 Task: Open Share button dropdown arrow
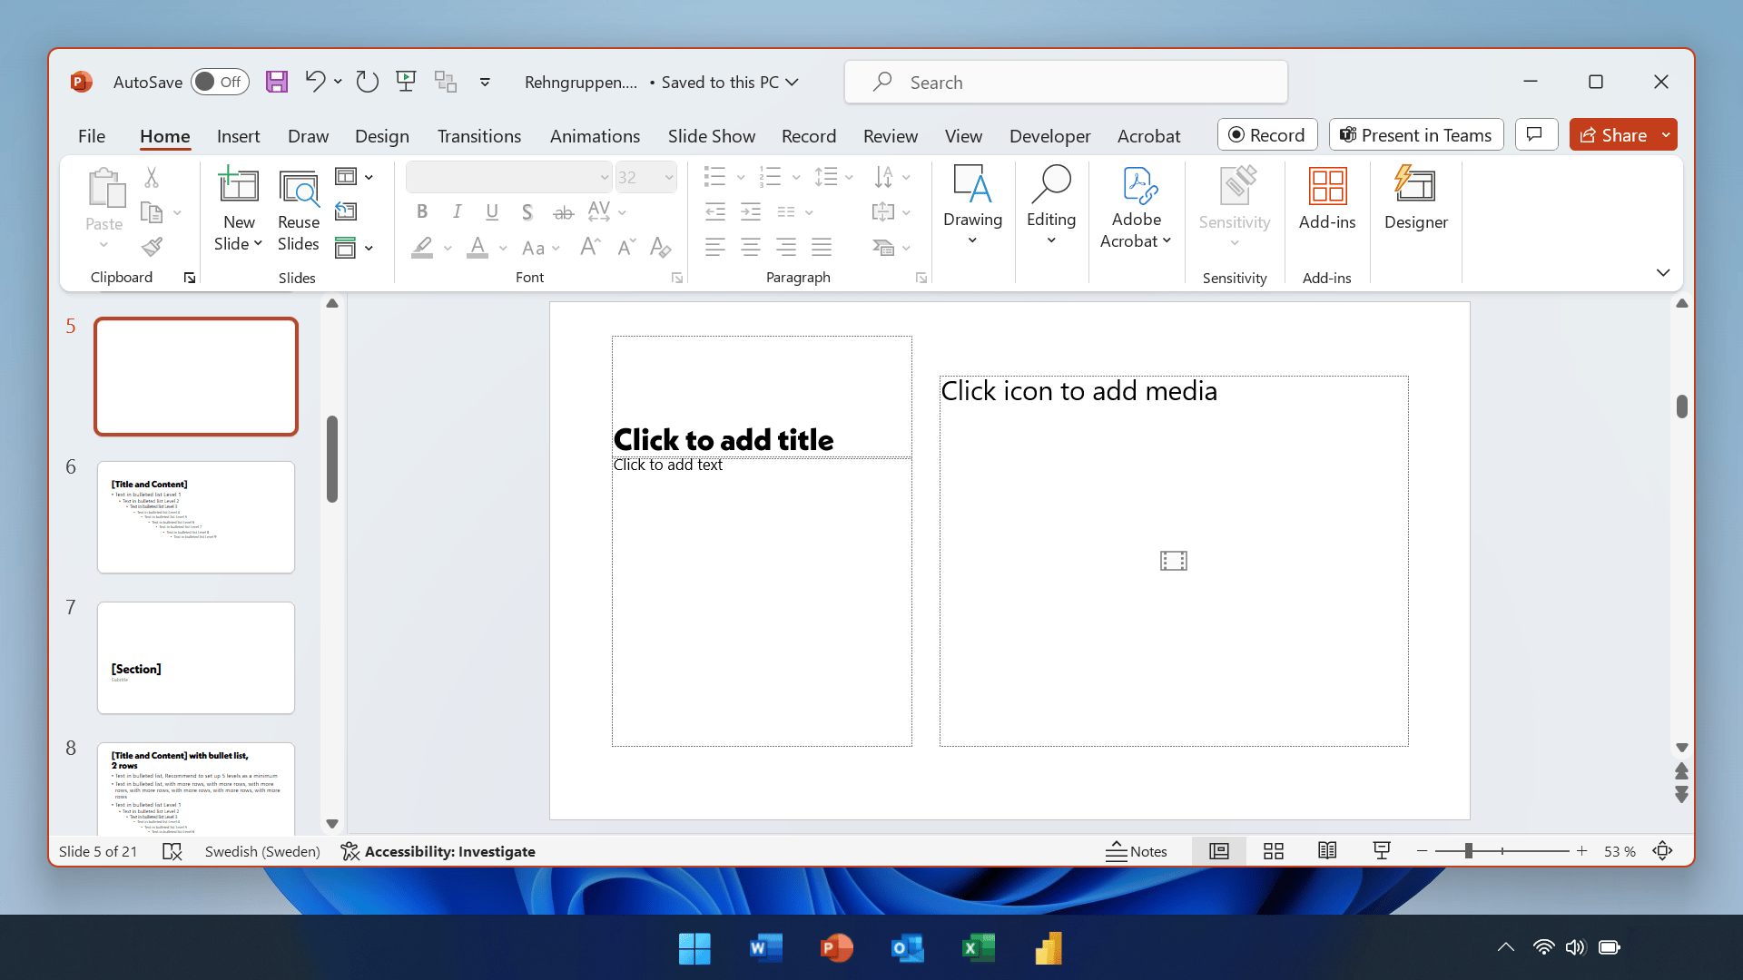pyautogui.click(x=1666, y=134)
